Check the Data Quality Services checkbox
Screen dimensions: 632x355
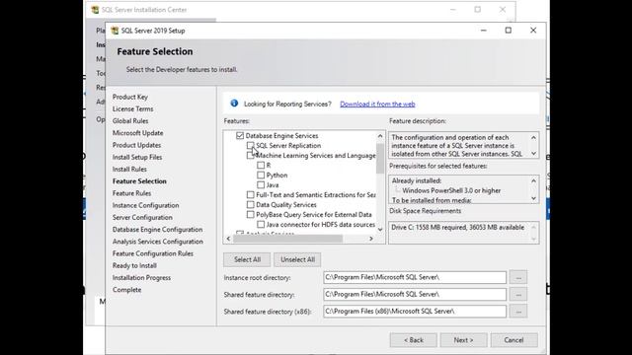250,204
